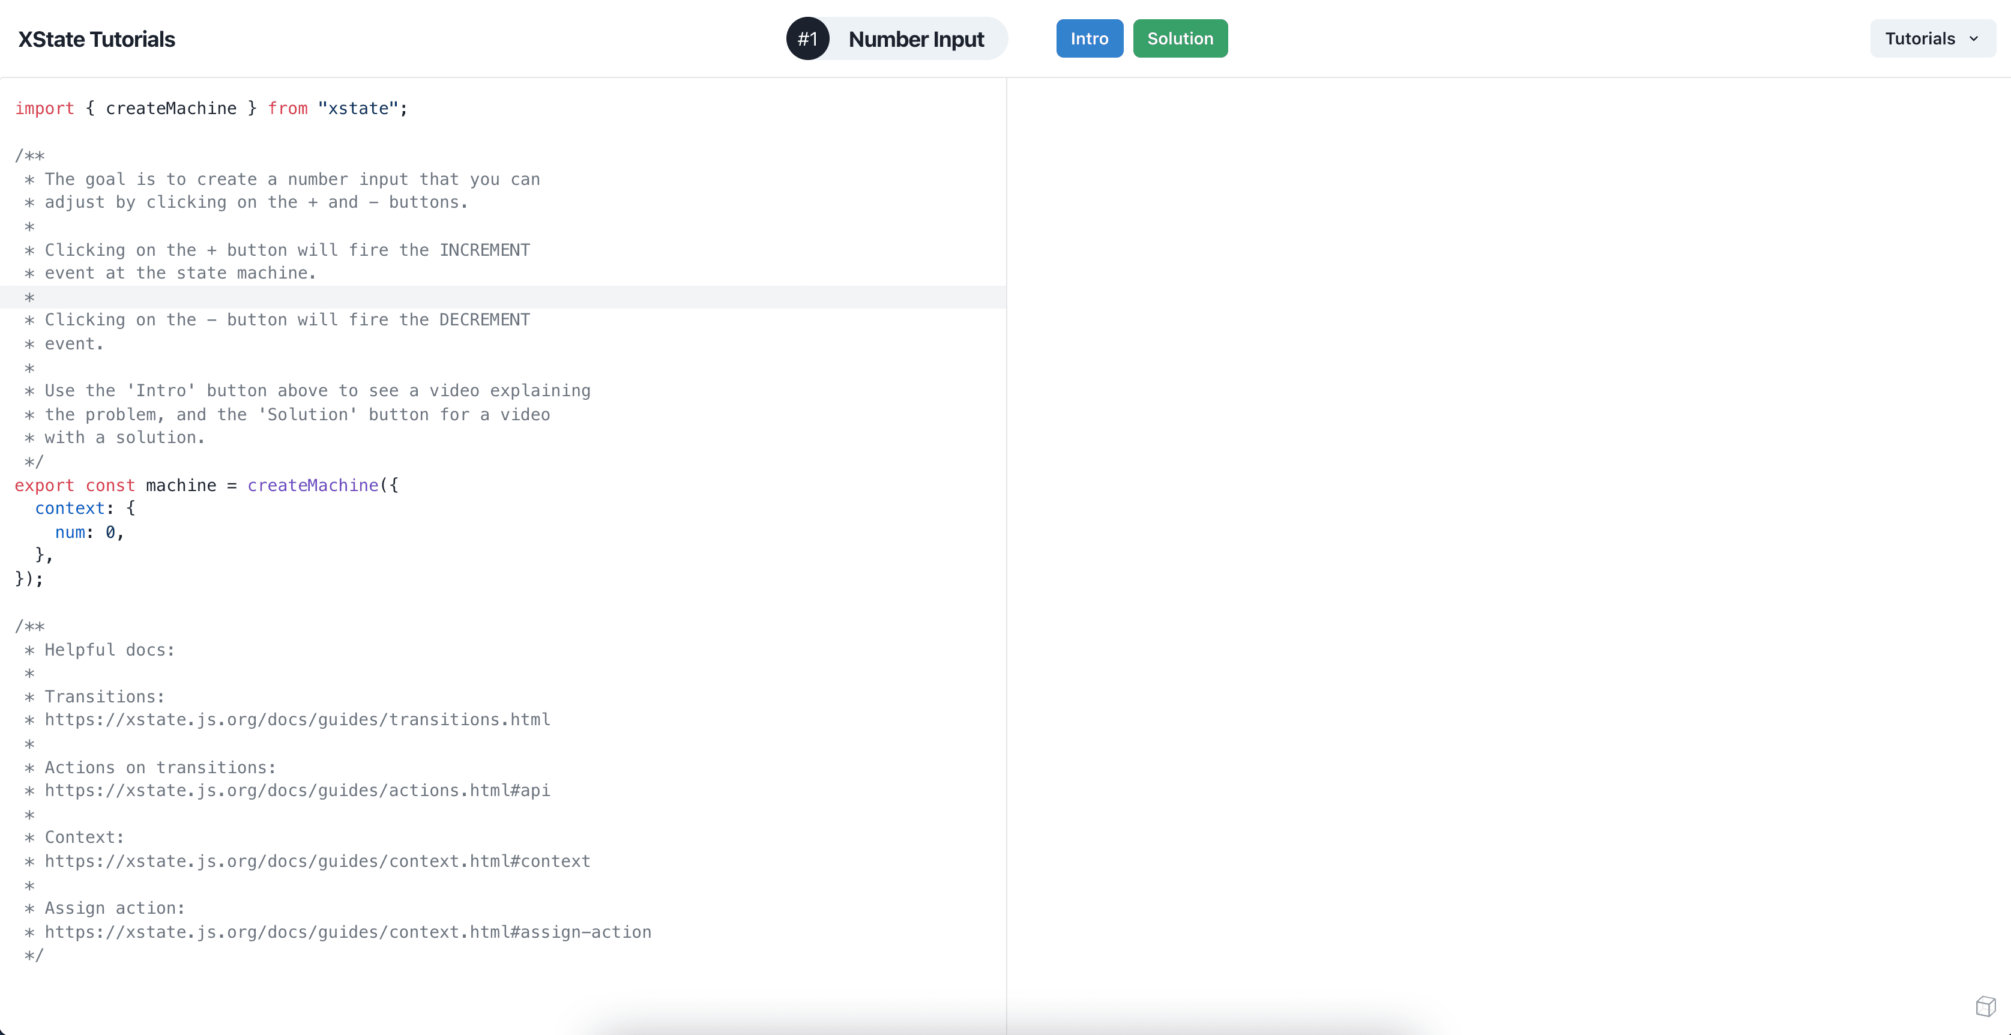Click the highlighted empty comment line
The height and width of the screenshot is (1035, 2011).
click(499, 297)
